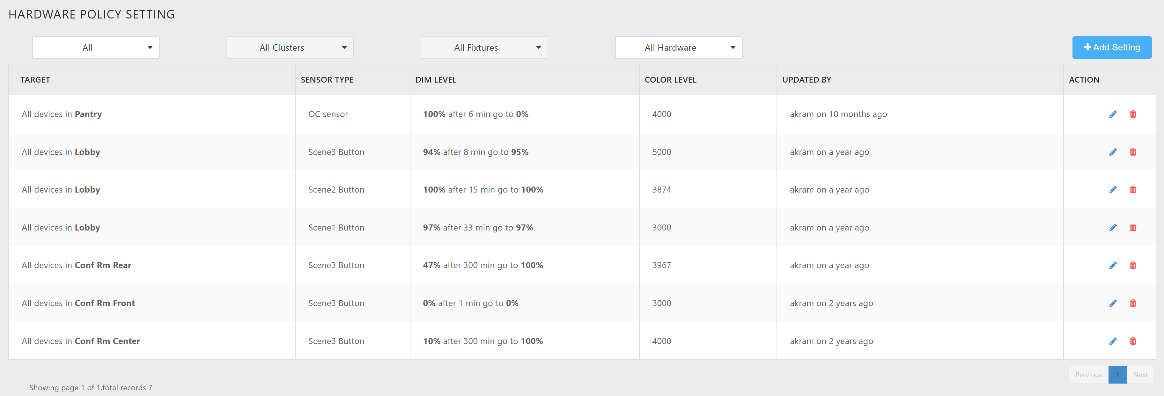This screenshot has width=1164, height=396.
Task: Delete Conf Rm Rear policy row
Action: tap(1132, 266)
